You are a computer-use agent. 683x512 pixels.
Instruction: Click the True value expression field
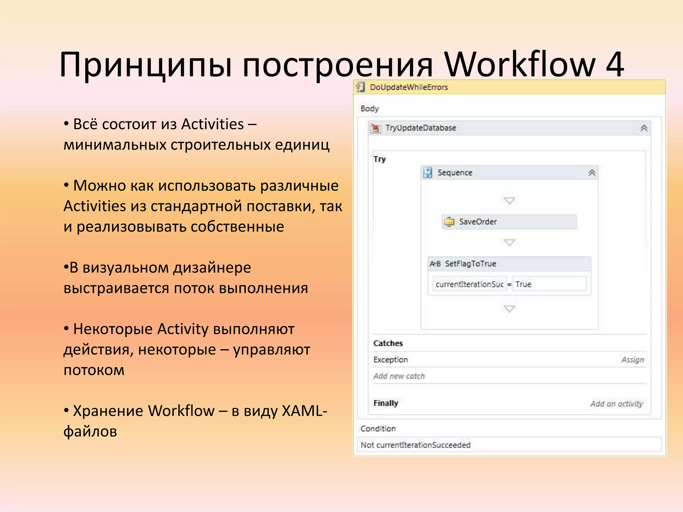pyautogui.click(x=549, y=284)
